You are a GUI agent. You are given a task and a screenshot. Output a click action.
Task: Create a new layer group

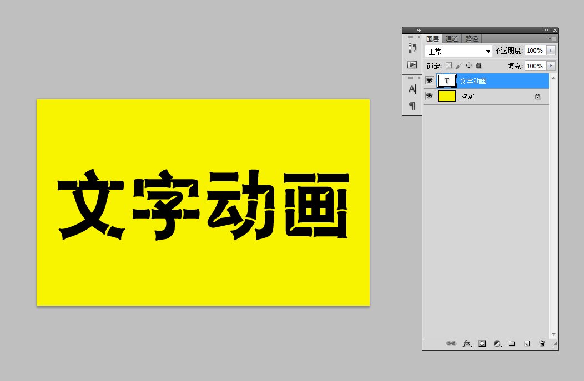point(512,343)
